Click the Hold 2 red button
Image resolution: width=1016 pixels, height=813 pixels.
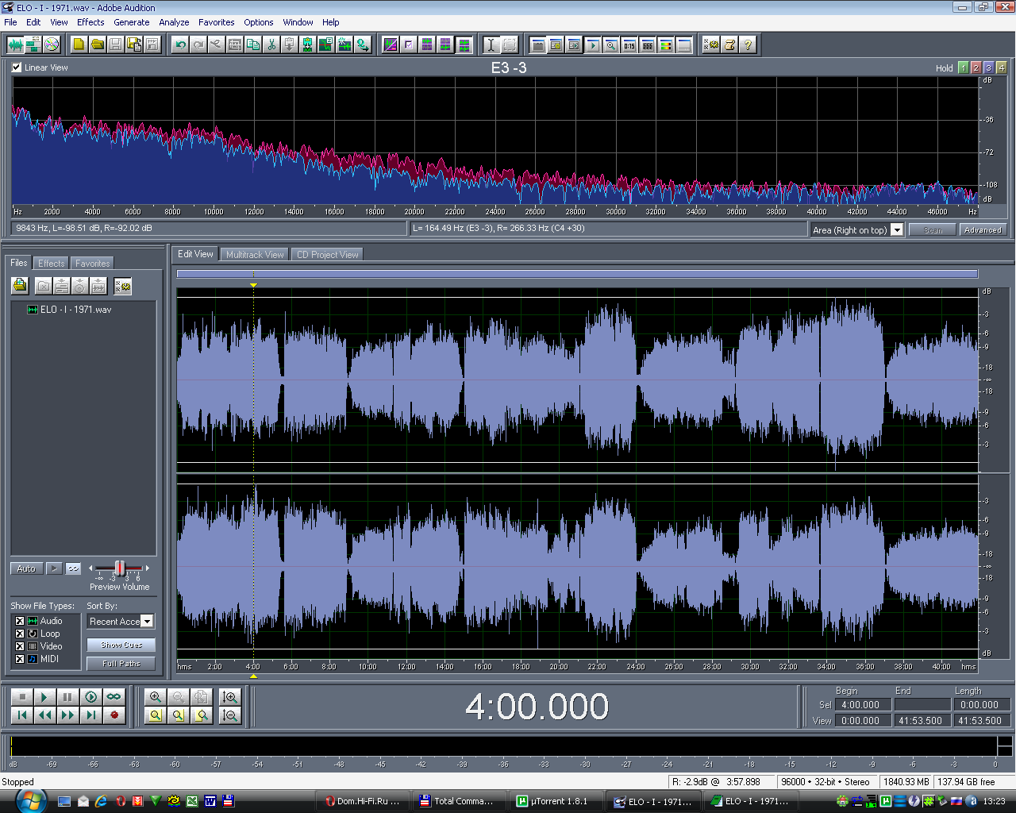pos(976,67)
